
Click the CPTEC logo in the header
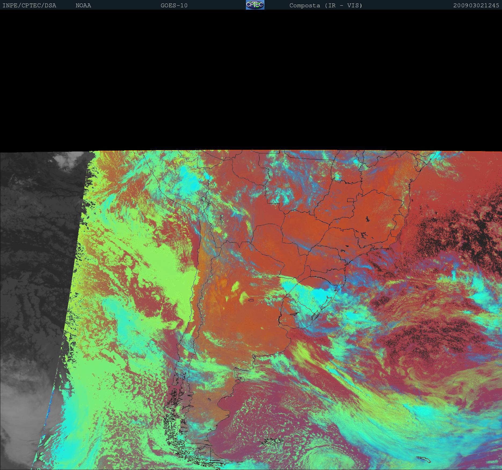point(255,5)
